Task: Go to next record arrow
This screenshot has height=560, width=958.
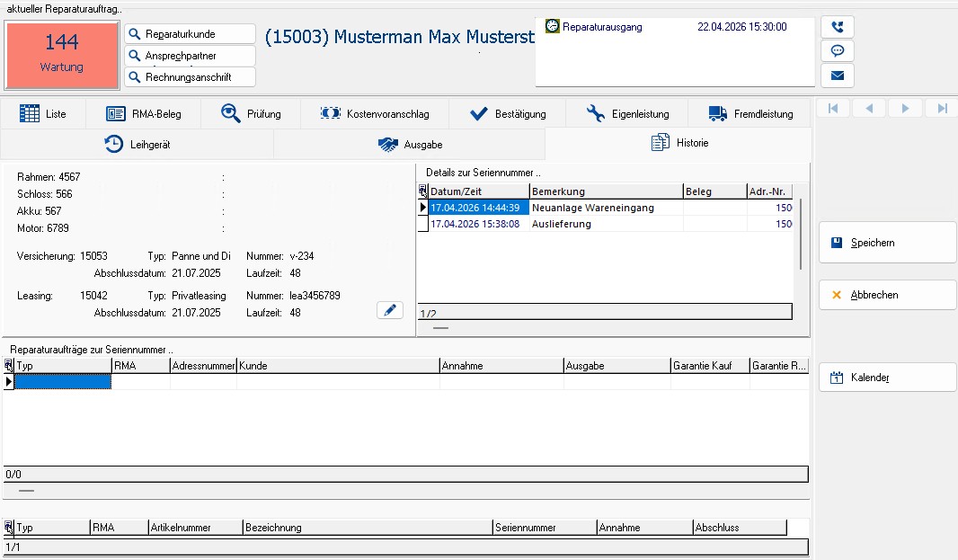Action: (905, 109)
